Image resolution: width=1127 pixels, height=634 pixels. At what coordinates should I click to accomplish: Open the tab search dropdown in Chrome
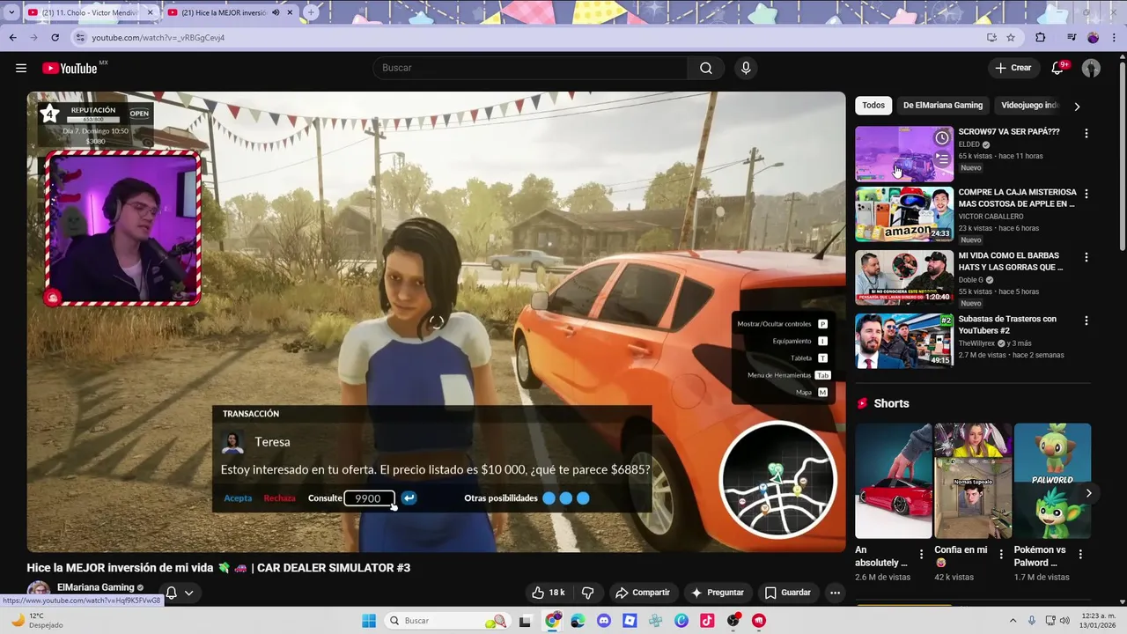[x=11, y=12]
